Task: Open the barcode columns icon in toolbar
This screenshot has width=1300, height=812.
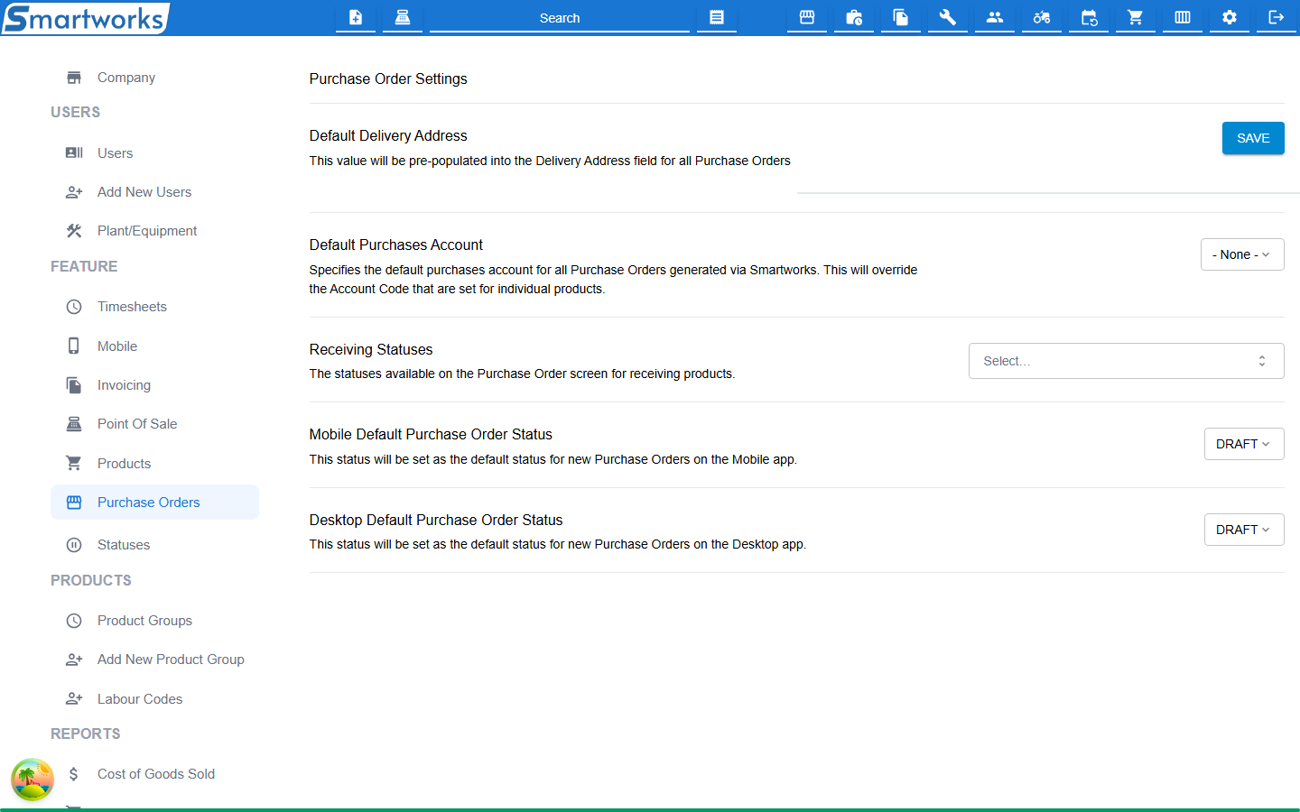Action: [1183, 17]
